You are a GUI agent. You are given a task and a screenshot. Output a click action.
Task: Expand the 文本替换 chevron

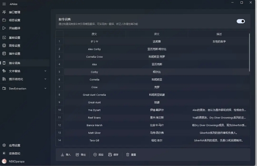click(45, 71)
